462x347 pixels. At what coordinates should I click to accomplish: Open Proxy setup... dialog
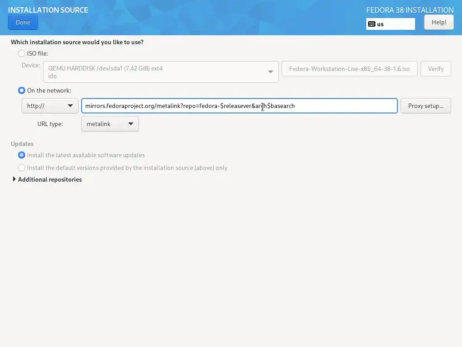425,106
